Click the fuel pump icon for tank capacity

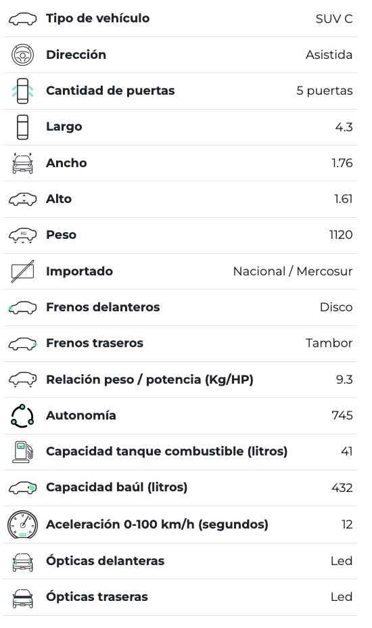coord(23,451)
